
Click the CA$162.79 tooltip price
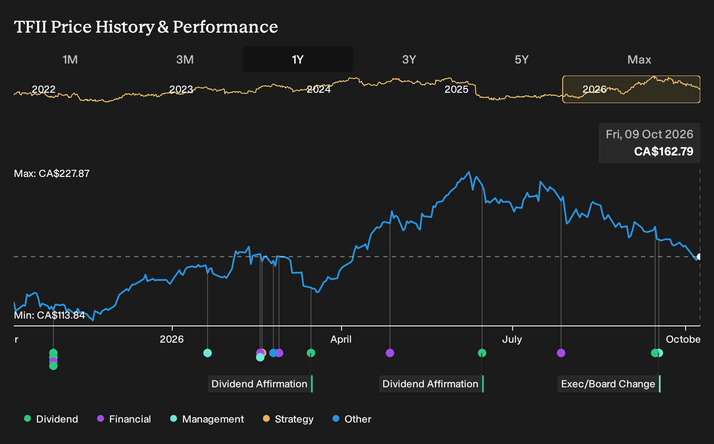click(664, 152)
